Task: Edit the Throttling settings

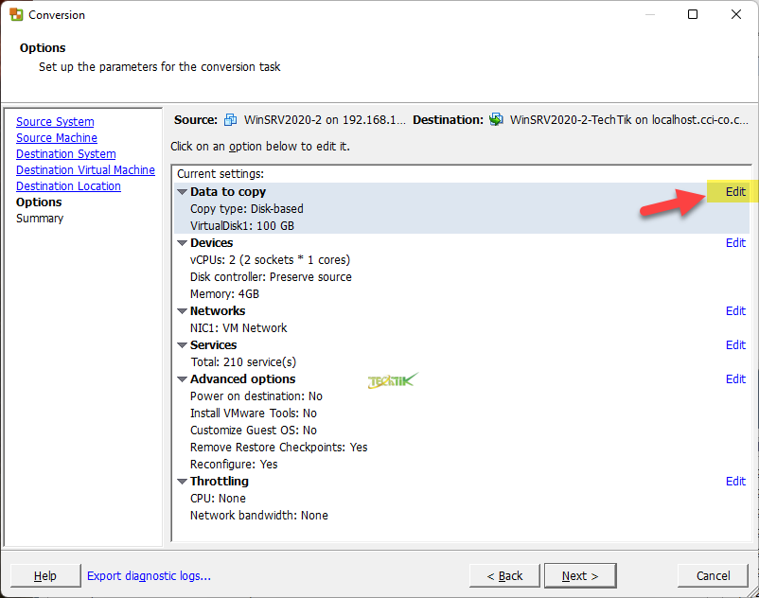Action: pos(735,482)
